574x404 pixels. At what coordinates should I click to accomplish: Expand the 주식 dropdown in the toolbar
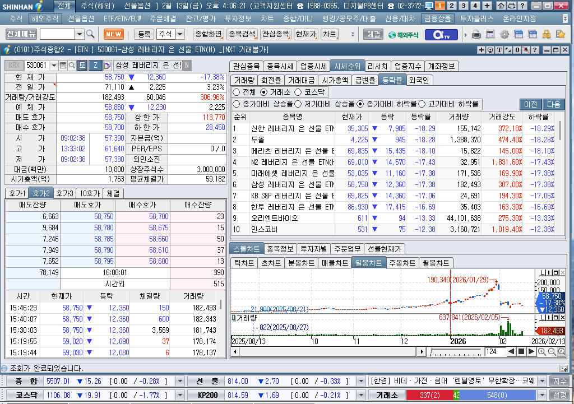(180, 34)
